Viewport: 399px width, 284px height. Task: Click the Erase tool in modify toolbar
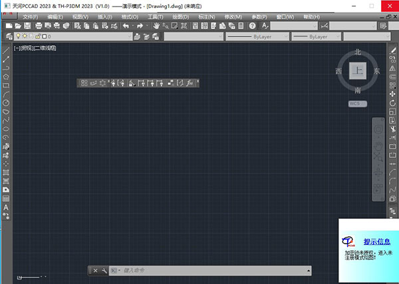pos(393,50)
